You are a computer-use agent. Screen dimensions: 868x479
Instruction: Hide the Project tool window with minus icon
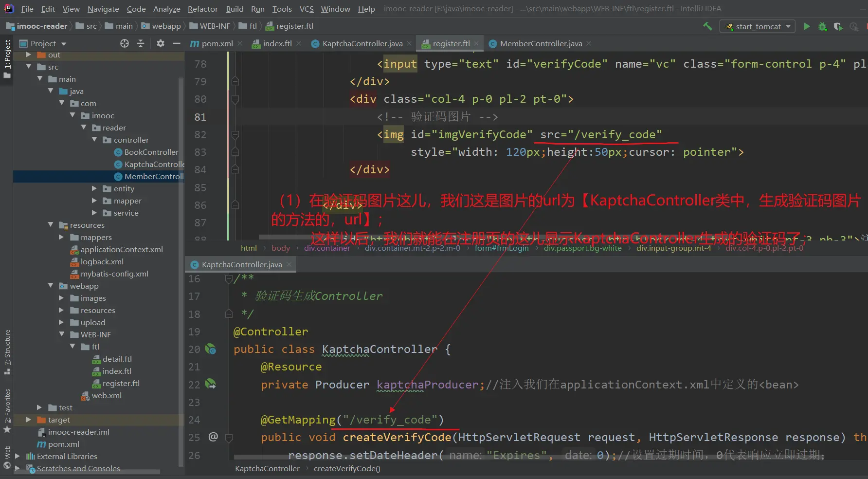pyautogui.click(x=176, y=43)
